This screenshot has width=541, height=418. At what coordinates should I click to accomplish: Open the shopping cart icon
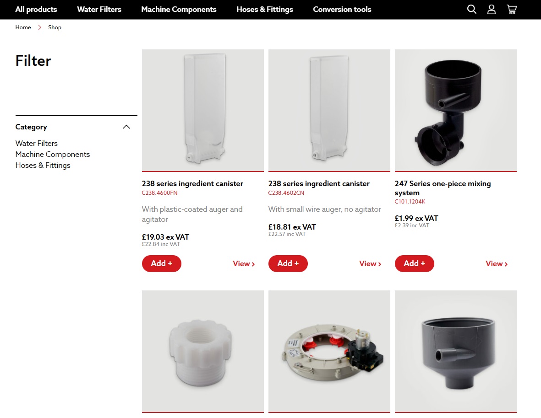pos(511,9)
